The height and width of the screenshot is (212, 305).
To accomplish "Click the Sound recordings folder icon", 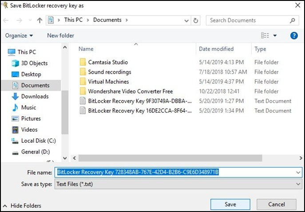I will tap(83, 72).
